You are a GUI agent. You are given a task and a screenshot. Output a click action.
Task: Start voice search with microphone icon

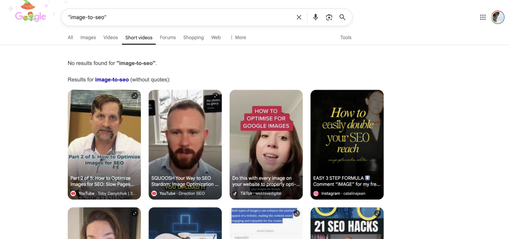coord(315,17)
